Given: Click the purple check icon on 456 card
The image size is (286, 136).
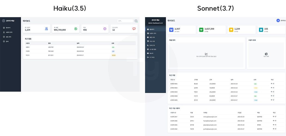Looking at the screenshot, I should point(105,29).
